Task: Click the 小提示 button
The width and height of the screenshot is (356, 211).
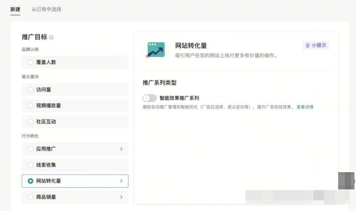Action: (x=316, y=45)
